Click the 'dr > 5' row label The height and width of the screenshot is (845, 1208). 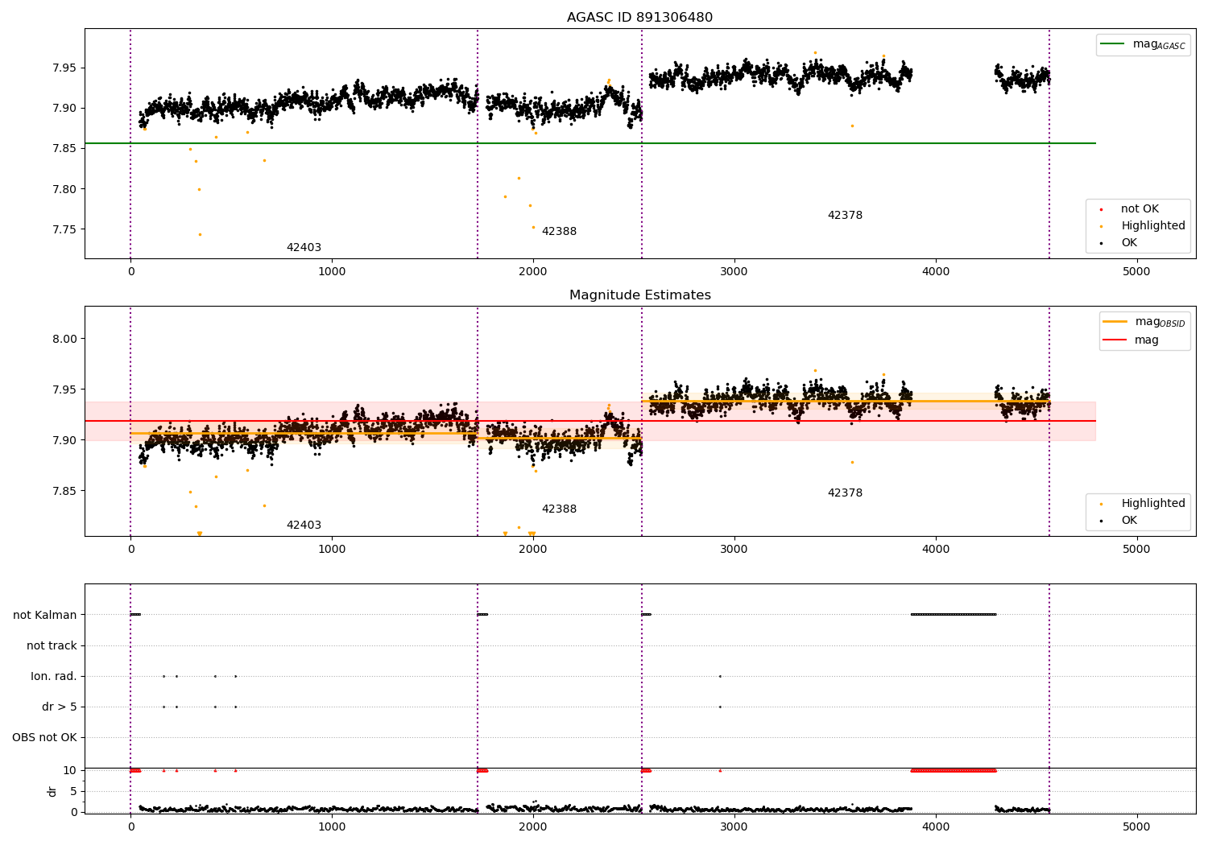pyautogui.click(x=60, y=707)
